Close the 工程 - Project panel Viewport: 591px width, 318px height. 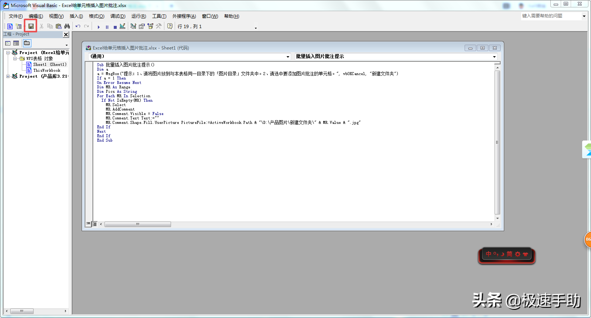tap(66, 34)
